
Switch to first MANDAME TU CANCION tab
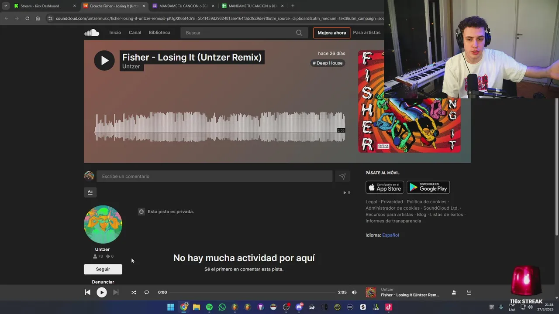pyautogui.click(x=183, y=6)
